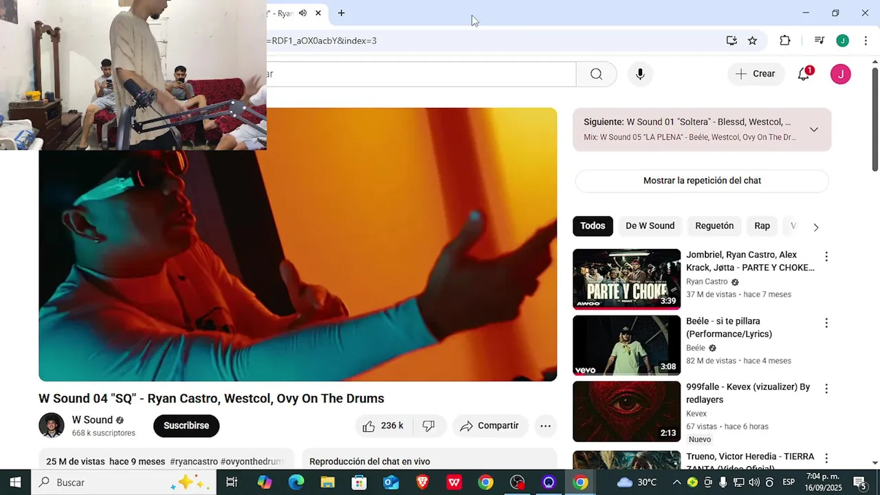Screen dimensions: 880x495
Task: Open the Chrome profile avatar J
Action: [842, 41]
